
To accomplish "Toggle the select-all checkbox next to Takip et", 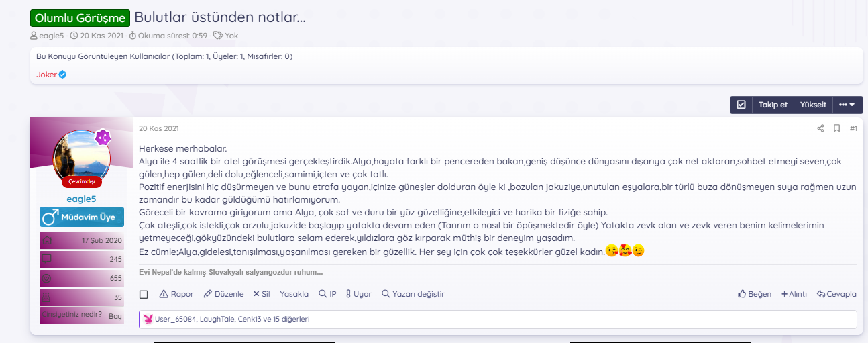I will pos(741,105).
